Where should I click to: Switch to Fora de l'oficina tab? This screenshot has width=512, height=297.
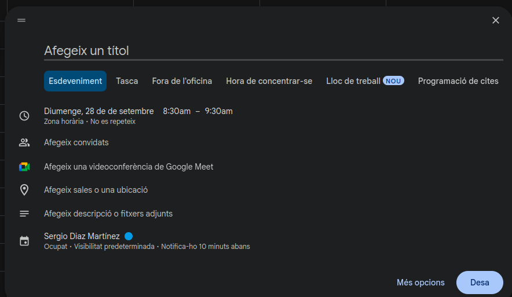pos(182,81)
